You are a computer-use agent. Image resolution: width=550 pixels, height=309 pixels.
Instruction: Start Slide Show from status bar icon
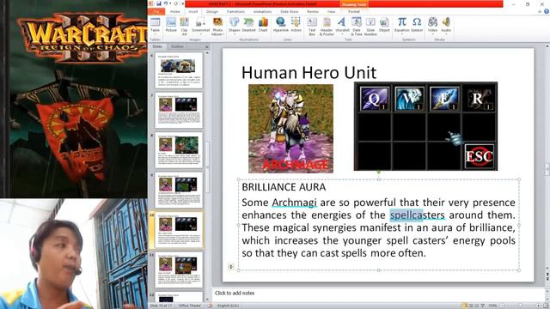(483, 306)
